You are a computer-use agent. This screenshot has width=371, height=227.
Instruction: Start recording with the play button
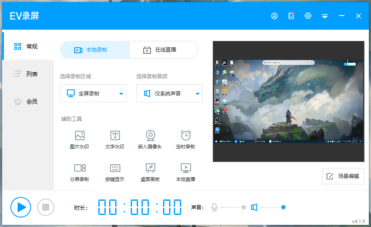(x=21, y=207)
